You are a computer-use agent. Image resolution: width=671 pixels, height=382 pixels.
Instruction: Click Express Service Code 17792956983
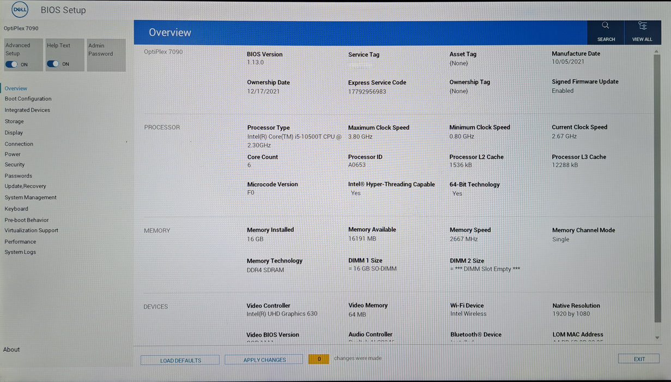coord(367,92)
